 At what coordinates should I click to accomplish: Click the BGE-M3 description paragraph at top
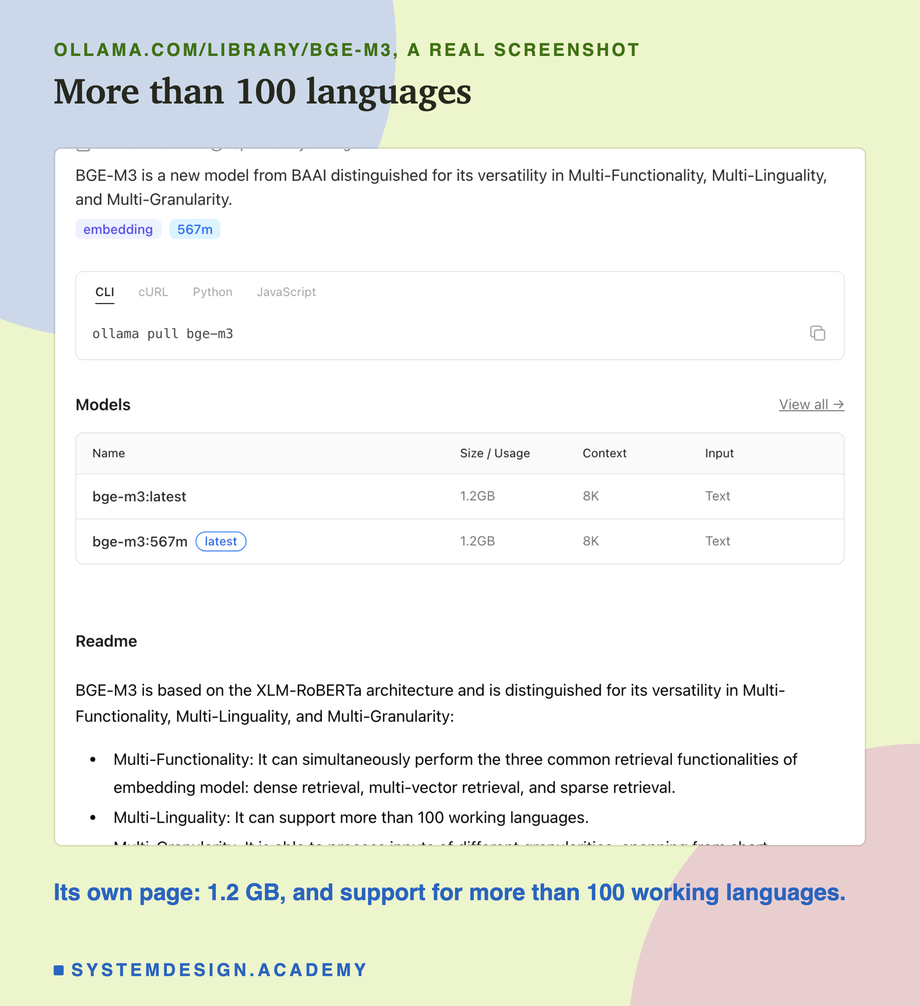coord(451,187)
